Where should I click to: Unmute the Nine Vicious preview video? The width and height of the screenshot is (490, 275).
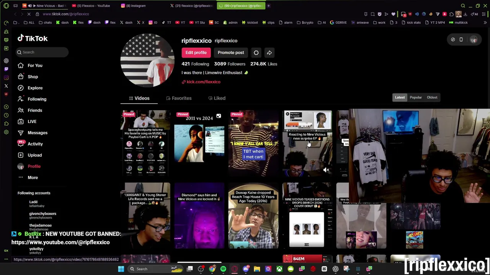[326, 170]
